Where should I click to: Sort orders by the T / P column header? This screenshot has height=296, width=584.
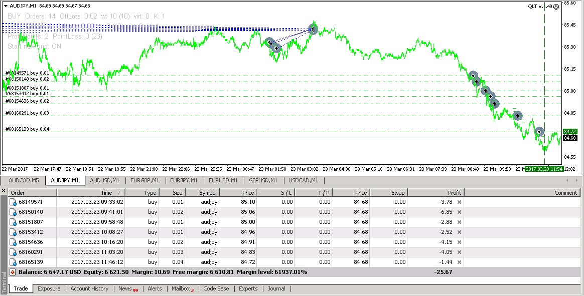(x=313, y=193)
